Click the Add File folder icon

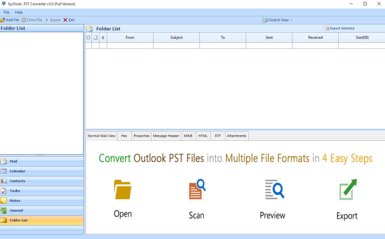click(2, 20)
